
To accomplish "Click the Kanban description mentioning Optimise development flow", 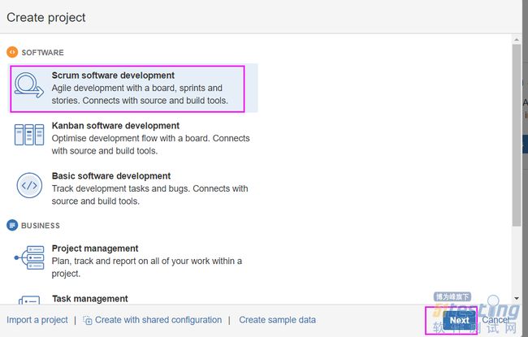I will pyautogui.click(x=150, y=145).
